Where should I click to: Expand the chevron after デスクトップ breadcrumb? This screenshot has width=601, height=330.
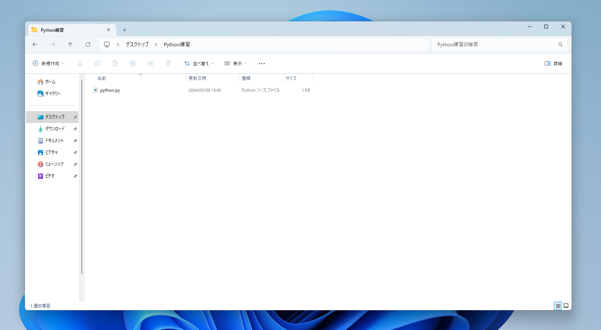coord(156,45)
